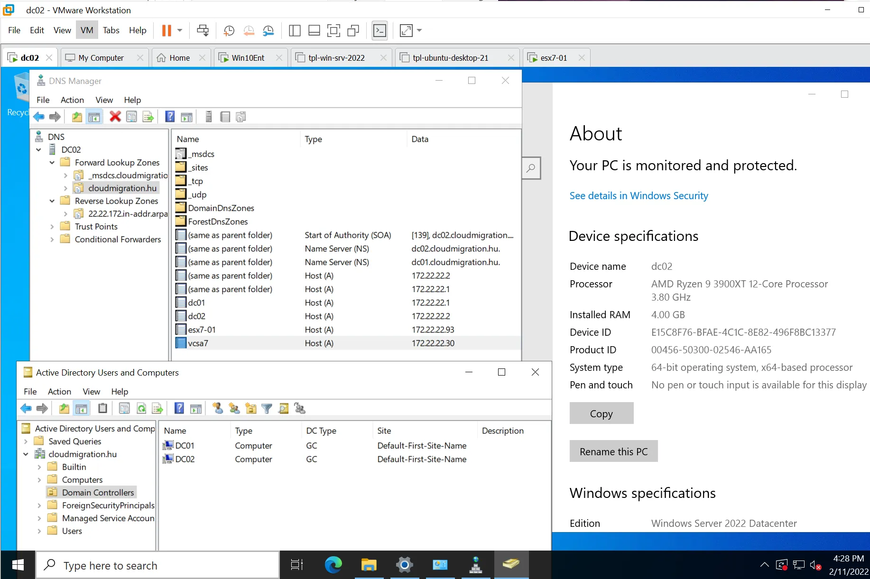Select the DC01 computer in Domain Controllers list
The width and height of the screenshot is (870, 579).
(179, 446)
